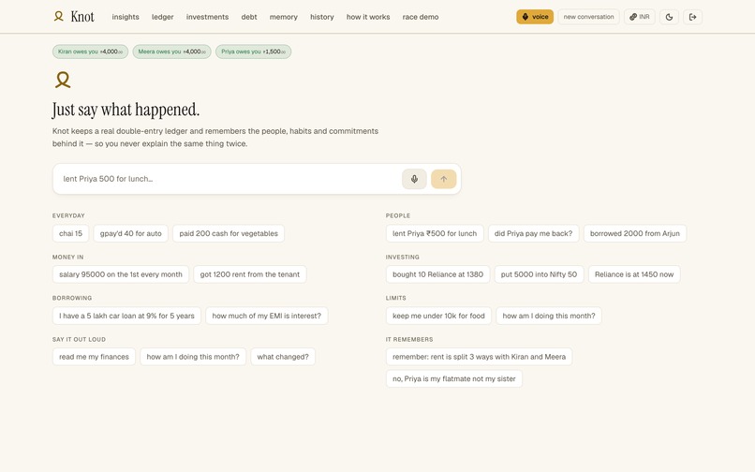Viewport: 755px width, 472px height.
Task: Focus the lent Priya 500 for lunch input
Action: pyautogui.click(x=227, y=179)
